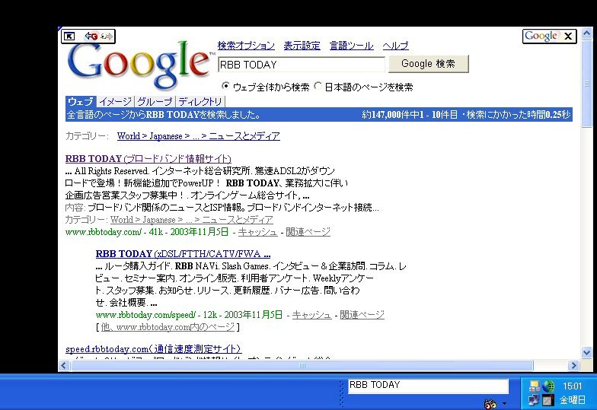Switch to the グループ tab

155,102
